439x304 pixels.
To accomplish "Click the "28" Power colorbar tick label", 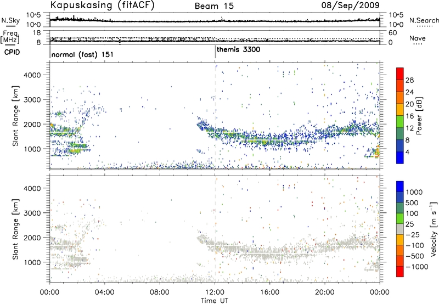I will click(x=409, y=80).
